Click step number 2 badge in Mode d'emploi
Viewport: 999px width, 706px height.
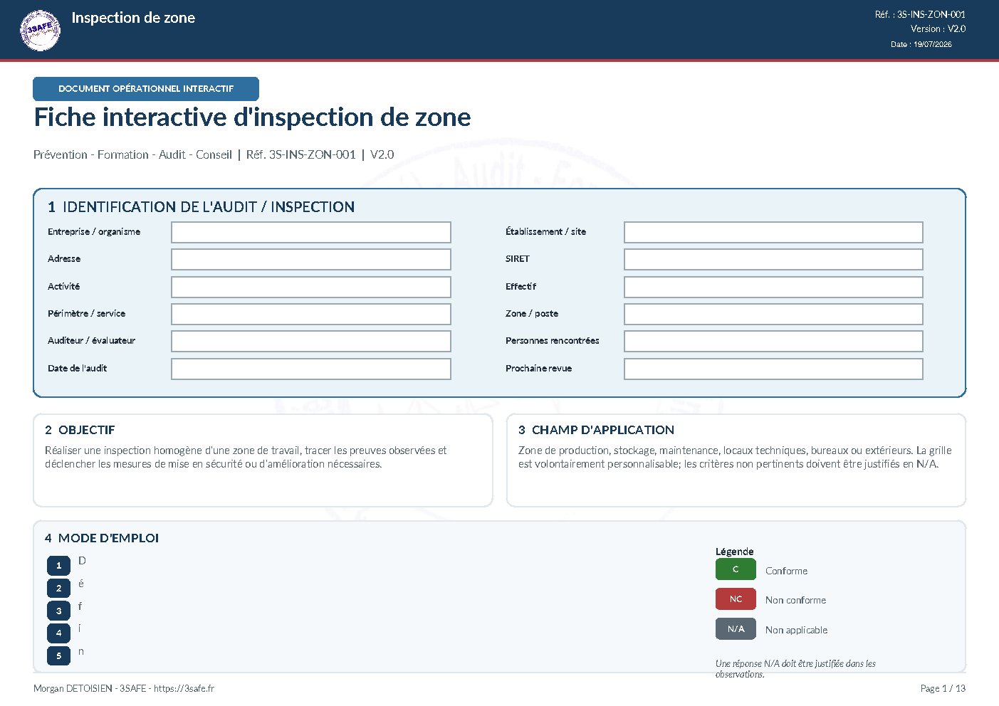[58, 589]
